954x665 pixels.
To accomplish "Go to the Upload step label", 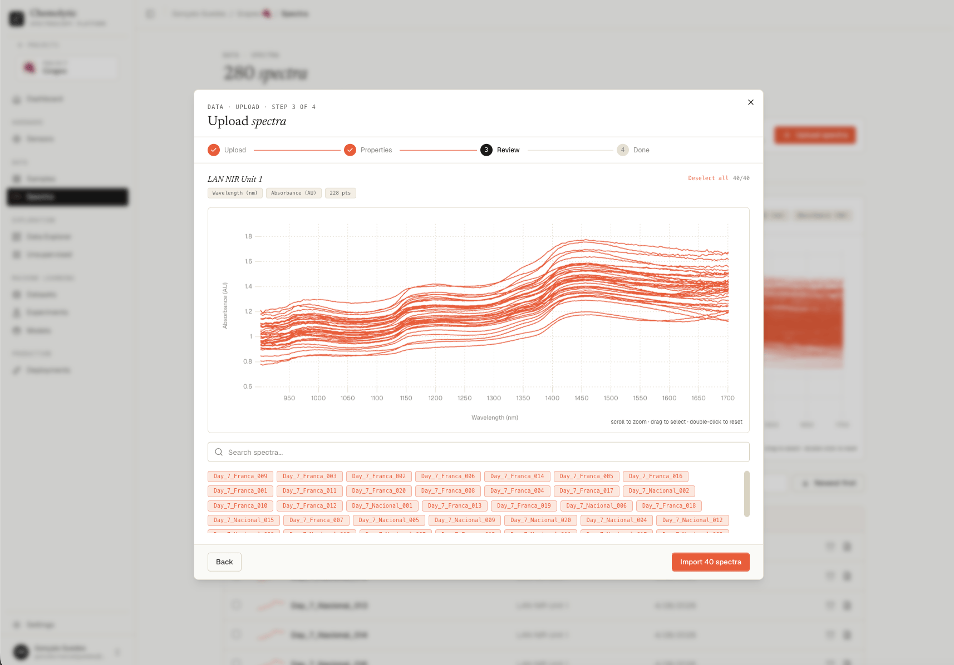I will pyautogui.click(x=235, y=150).
